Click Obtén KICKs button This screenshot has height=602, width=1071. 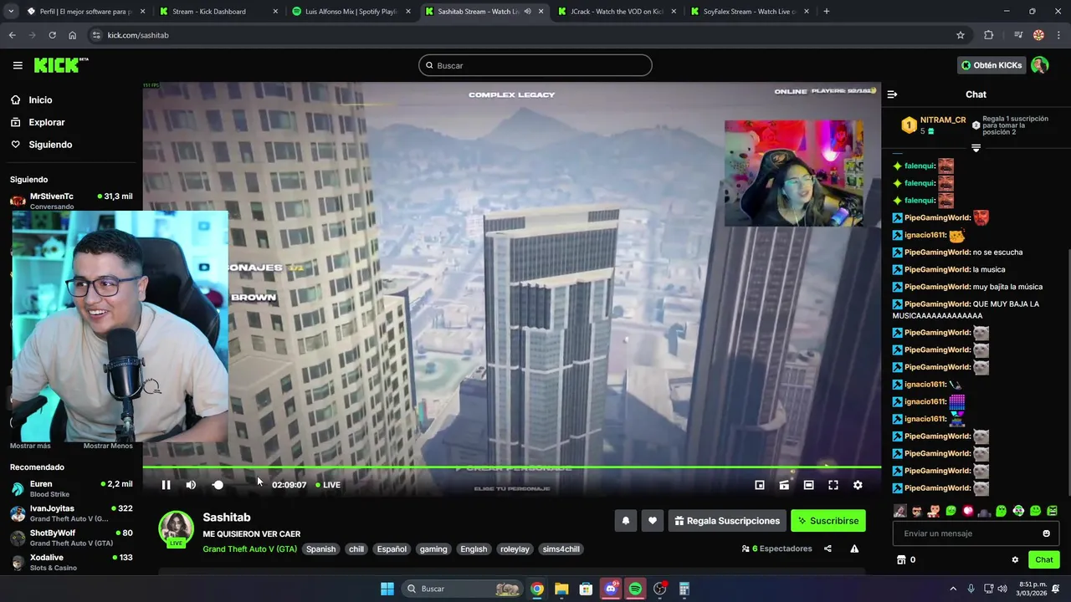tap(992, 65)
